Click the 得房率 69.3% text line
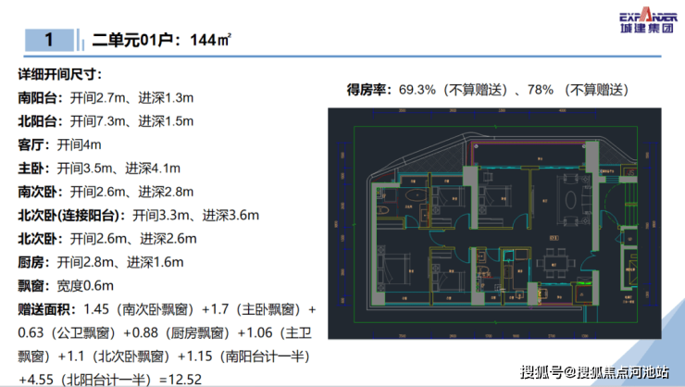Screen dimensions: 685x387 [x=488, y=90]
